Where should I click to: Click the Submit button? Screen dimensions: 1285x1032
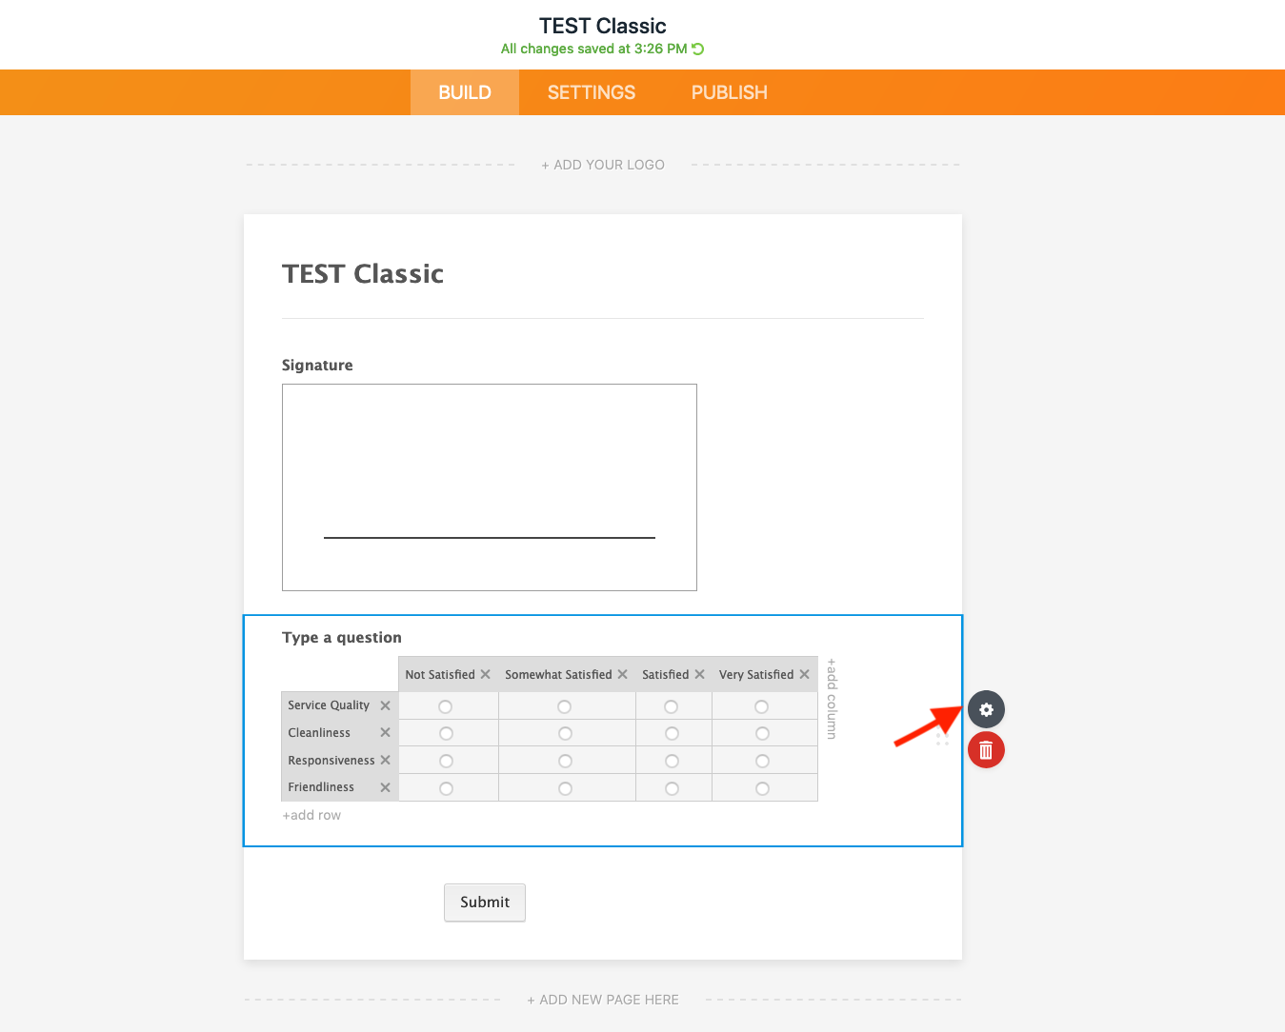pos(484,902)
